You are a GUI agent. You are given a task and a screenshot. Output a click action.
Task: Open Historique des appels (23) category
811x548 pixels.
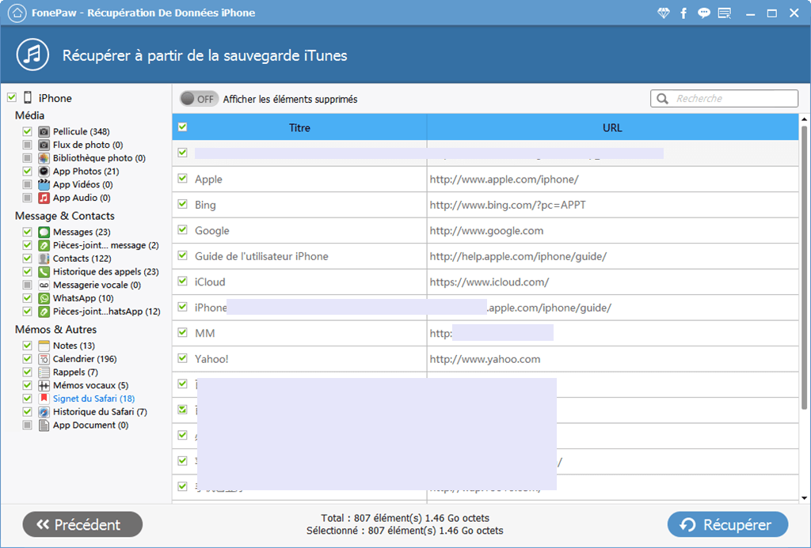tap(105, 272)
